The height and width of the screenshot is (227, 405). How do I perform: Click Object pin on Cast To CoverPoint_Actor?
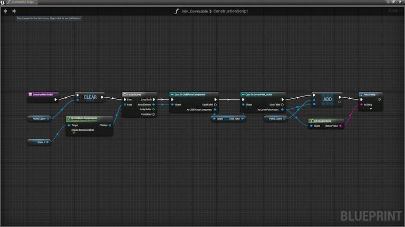tap(243, 105)
